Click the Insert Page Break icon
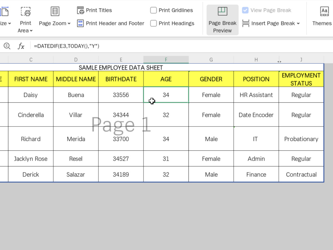This screenshot has height=250, width=333. pos(246,23)
